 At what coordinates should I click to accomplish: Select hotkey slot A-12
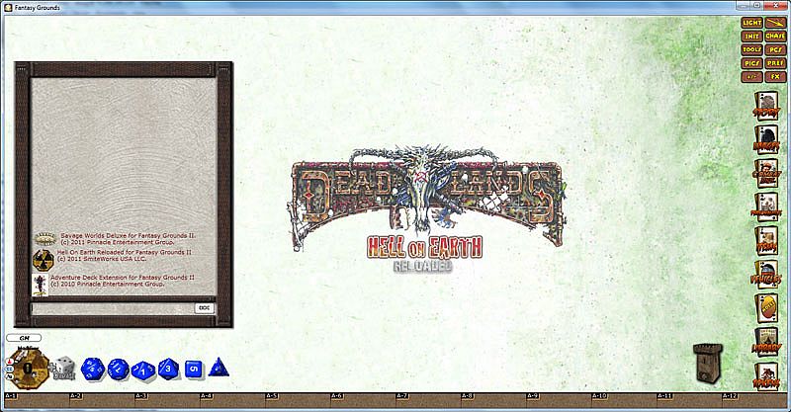click(754, 400)
